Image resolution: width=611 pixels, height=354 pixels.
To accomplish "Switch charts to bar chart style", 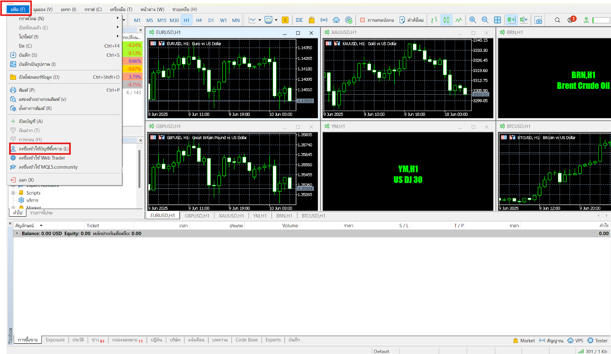I will click(x=434, y=20).
